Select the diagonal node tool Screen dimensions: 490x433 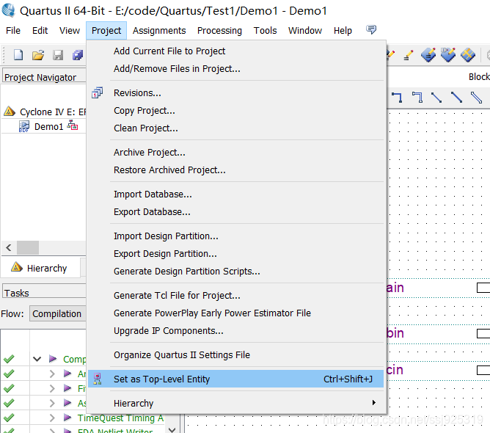(x=436, y=98)
